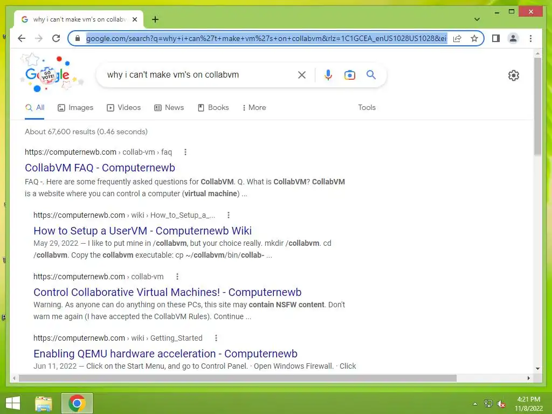Screen dimensions: 552x414
Task: Click the forward navigation arrow
Action: click(x=39, y=38)
